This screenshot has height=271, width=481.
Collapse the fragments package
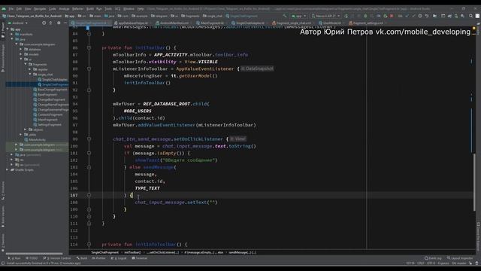[x=26, y=64]
